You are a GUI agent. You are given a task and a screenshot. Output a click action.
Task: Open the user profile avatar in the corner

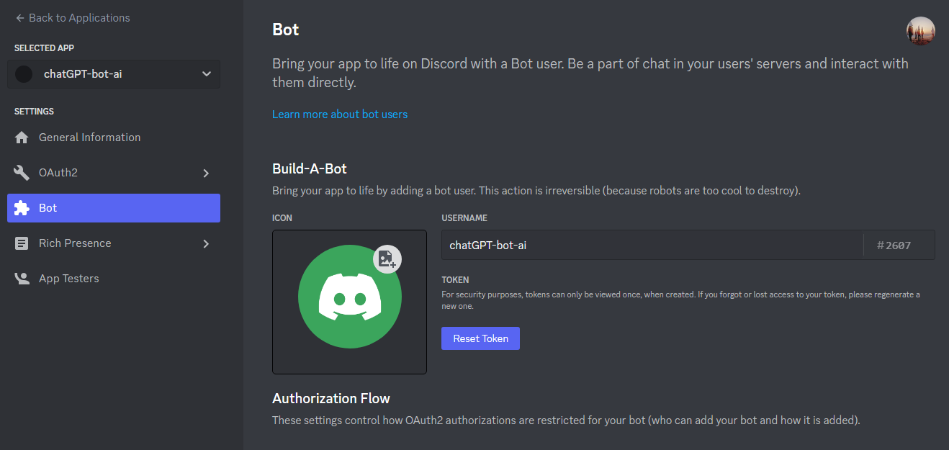pos(920,31)
